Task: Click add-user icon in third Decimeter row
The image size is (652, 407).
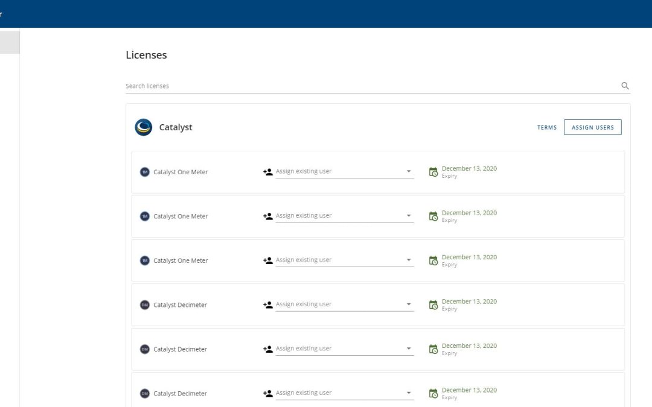Action: click(268, 393)
